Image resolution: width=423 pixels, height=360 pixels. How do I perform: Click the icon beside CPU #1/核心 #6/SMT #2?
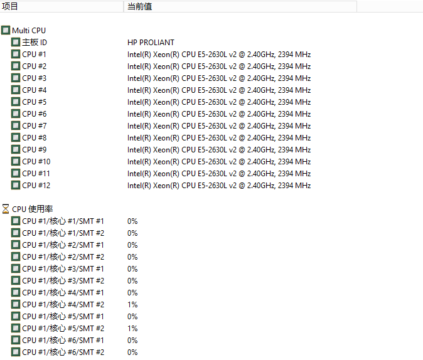[x=16, y=352]
